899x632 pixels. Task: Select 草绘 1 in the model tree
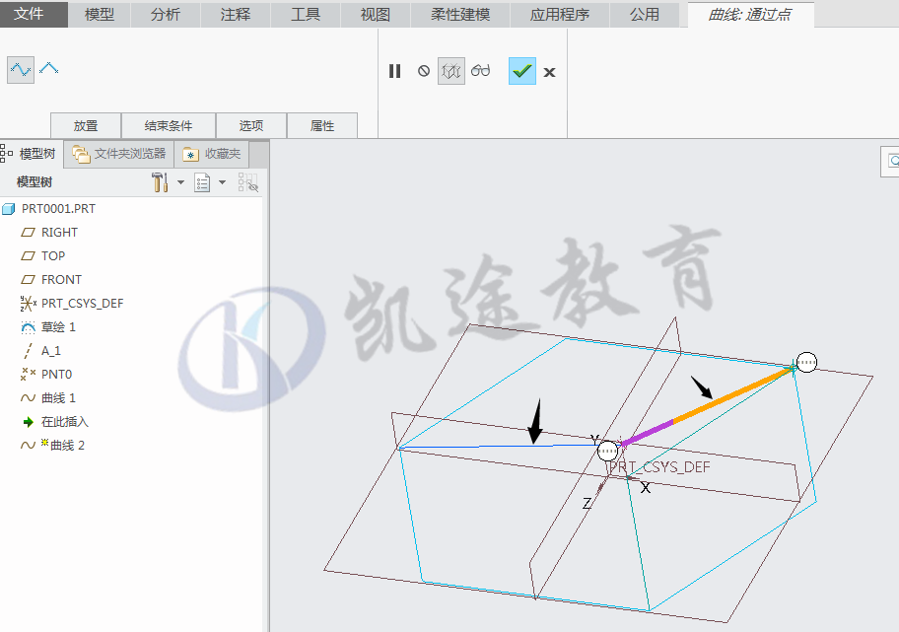[x=58, y=327]
